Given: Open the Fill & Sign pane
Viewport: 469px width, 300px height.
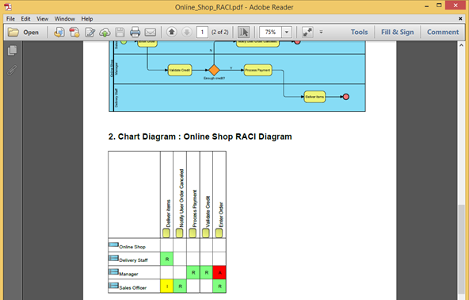Looking at the screenshot, I should 397,32.
